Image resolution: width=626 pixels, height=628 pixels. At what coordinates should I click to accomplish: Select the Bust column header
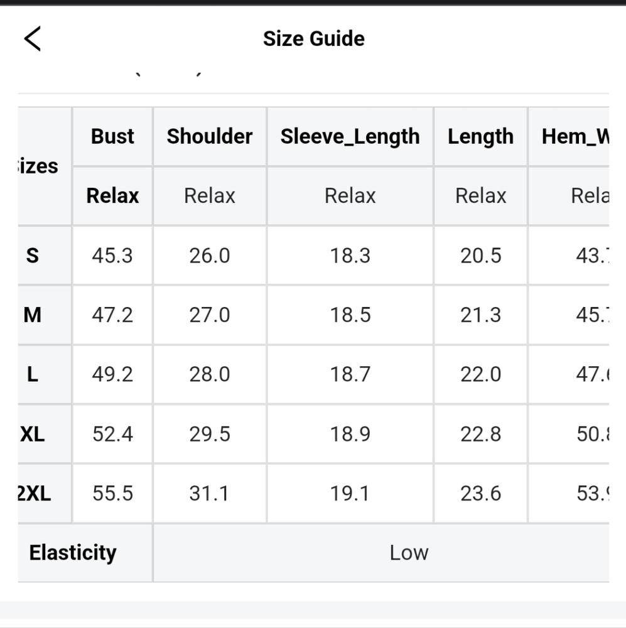(x=112, y=136)
